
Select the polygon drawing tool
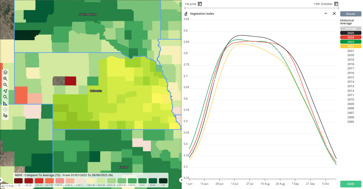click(5, 91)
